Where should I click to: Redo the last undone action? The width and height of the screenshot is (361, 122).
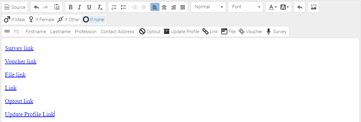[x=45, y=7]
